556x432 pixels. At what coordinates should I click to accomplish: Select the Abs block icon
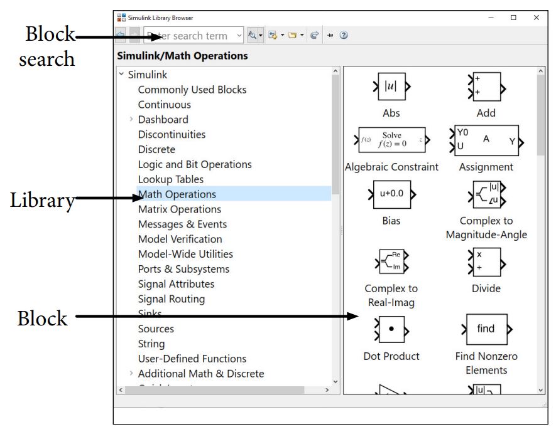(391, 87)
